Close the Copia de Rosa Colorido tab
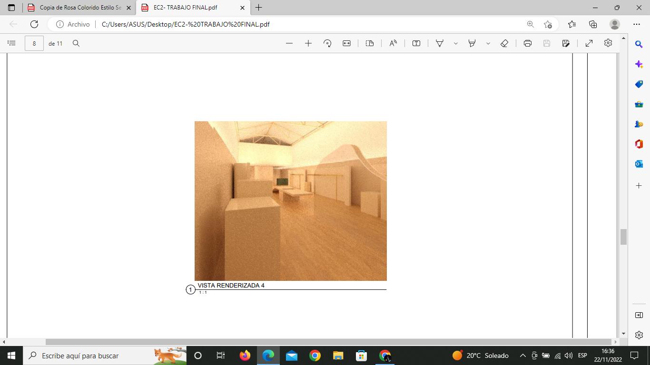 [128, 8]
